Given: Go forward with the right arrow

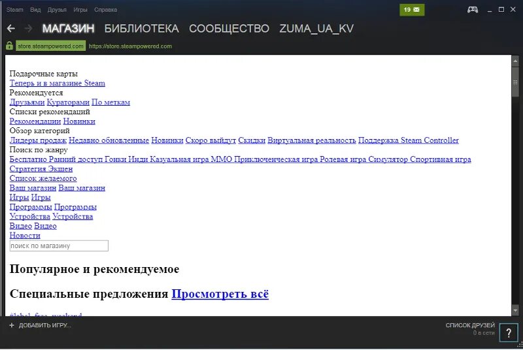Looking at the screenshot, I should (29, 29).
